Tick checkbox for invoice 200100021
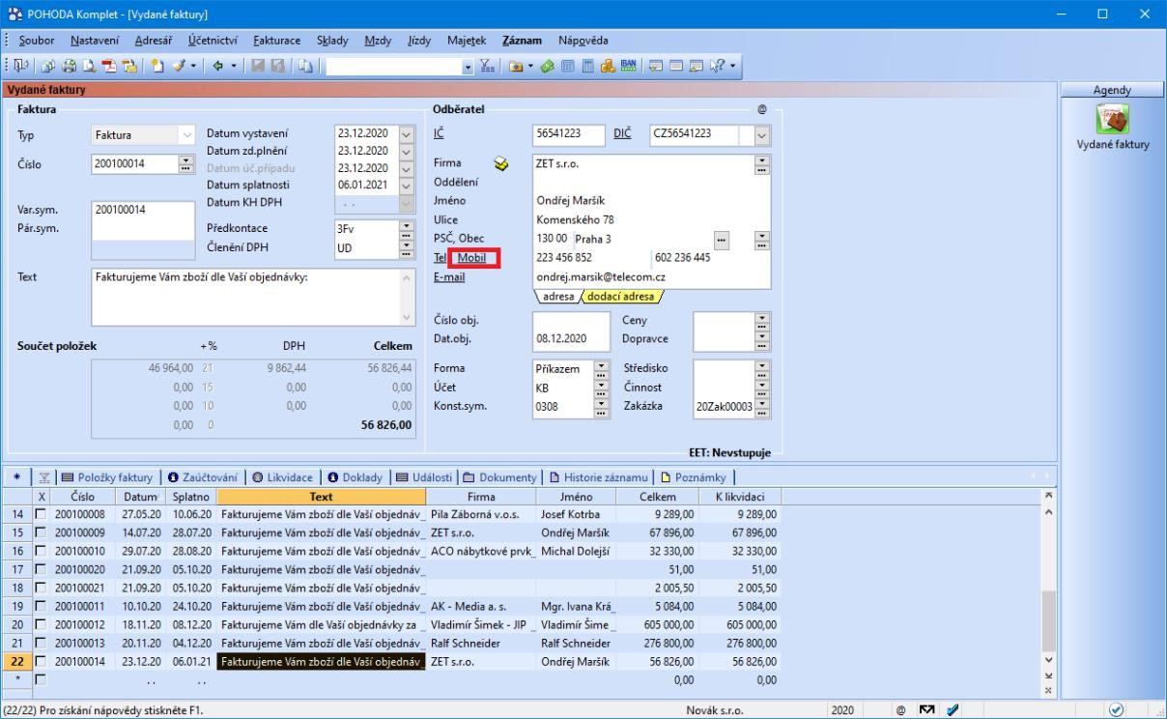 pyautogui.click(x=41, y=588)
